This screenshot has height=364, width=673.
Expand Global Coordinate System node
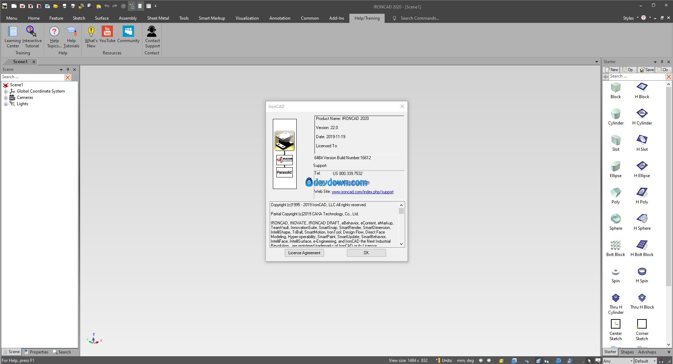point(6,91)
